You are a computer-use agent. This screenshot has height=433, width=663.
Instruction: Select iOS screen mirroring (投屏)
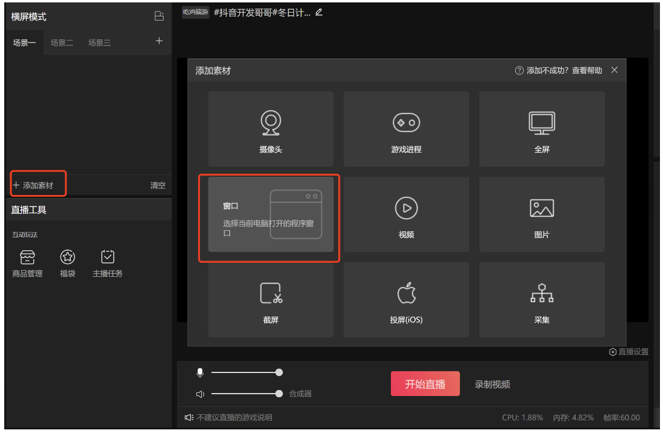pyautogui.click(x=406, y=300)
